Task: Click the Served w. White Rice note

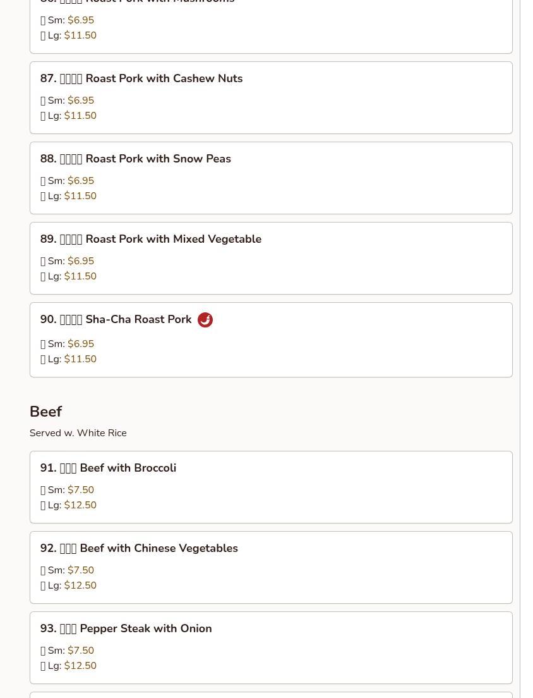Action: coord(78,432)
